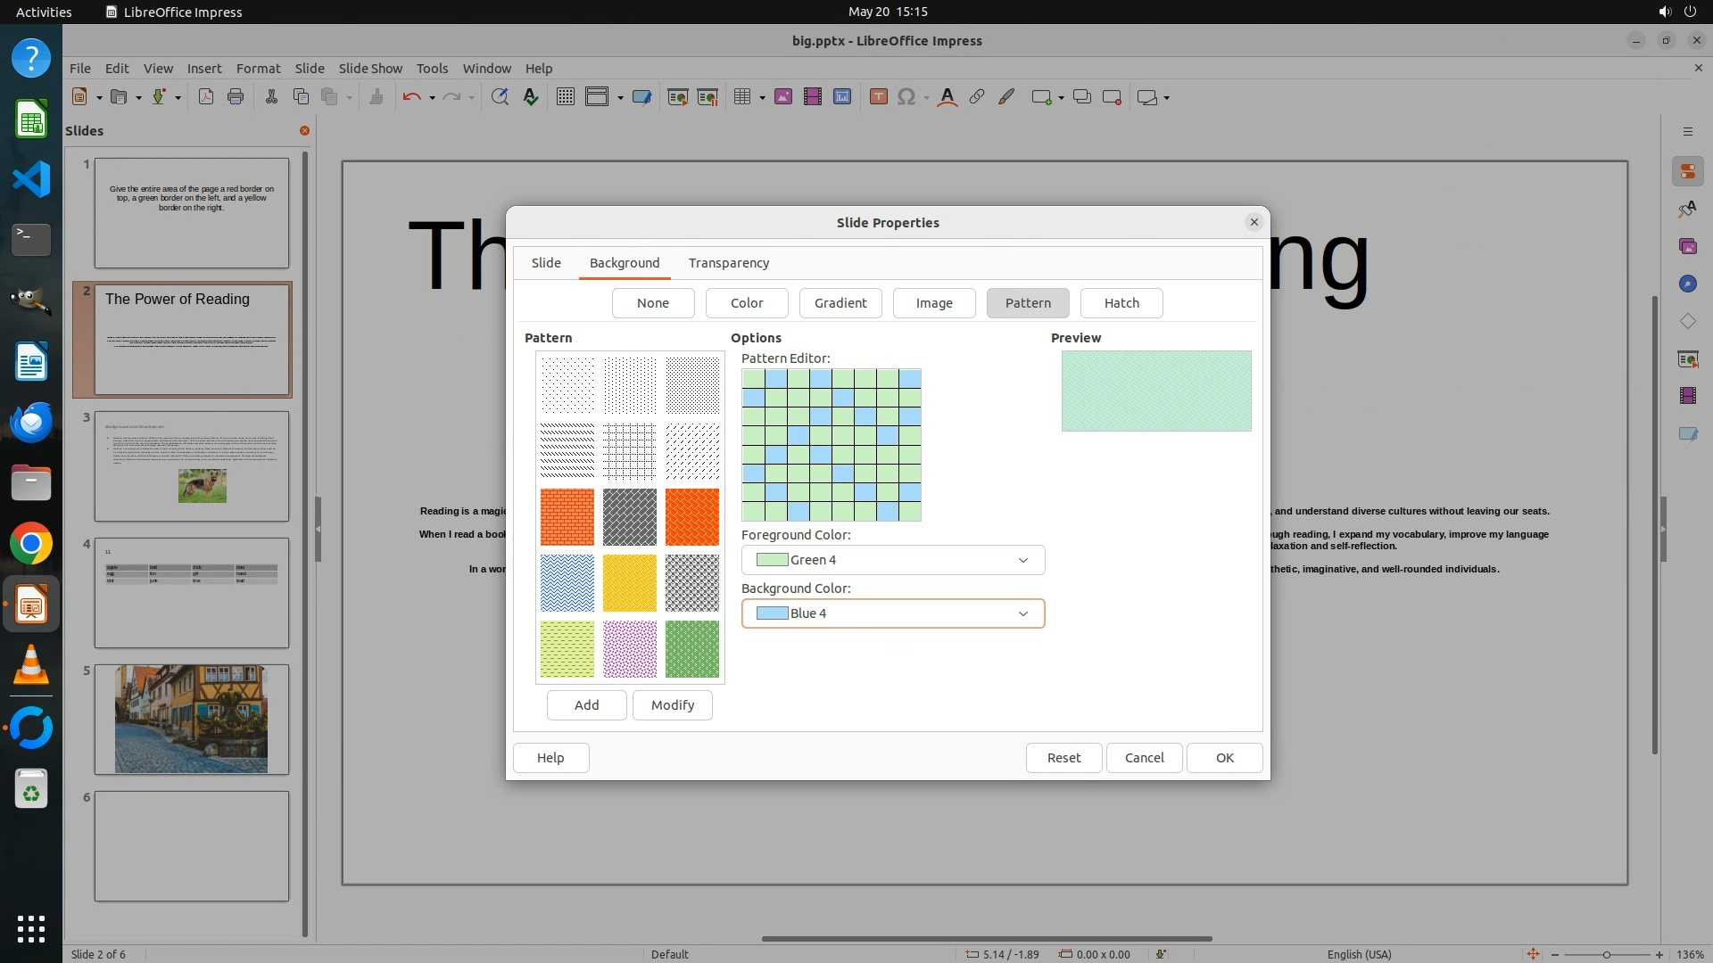Click the Insert Table icon
Viewport: 1713px width, 963px height.
(741, 97)
